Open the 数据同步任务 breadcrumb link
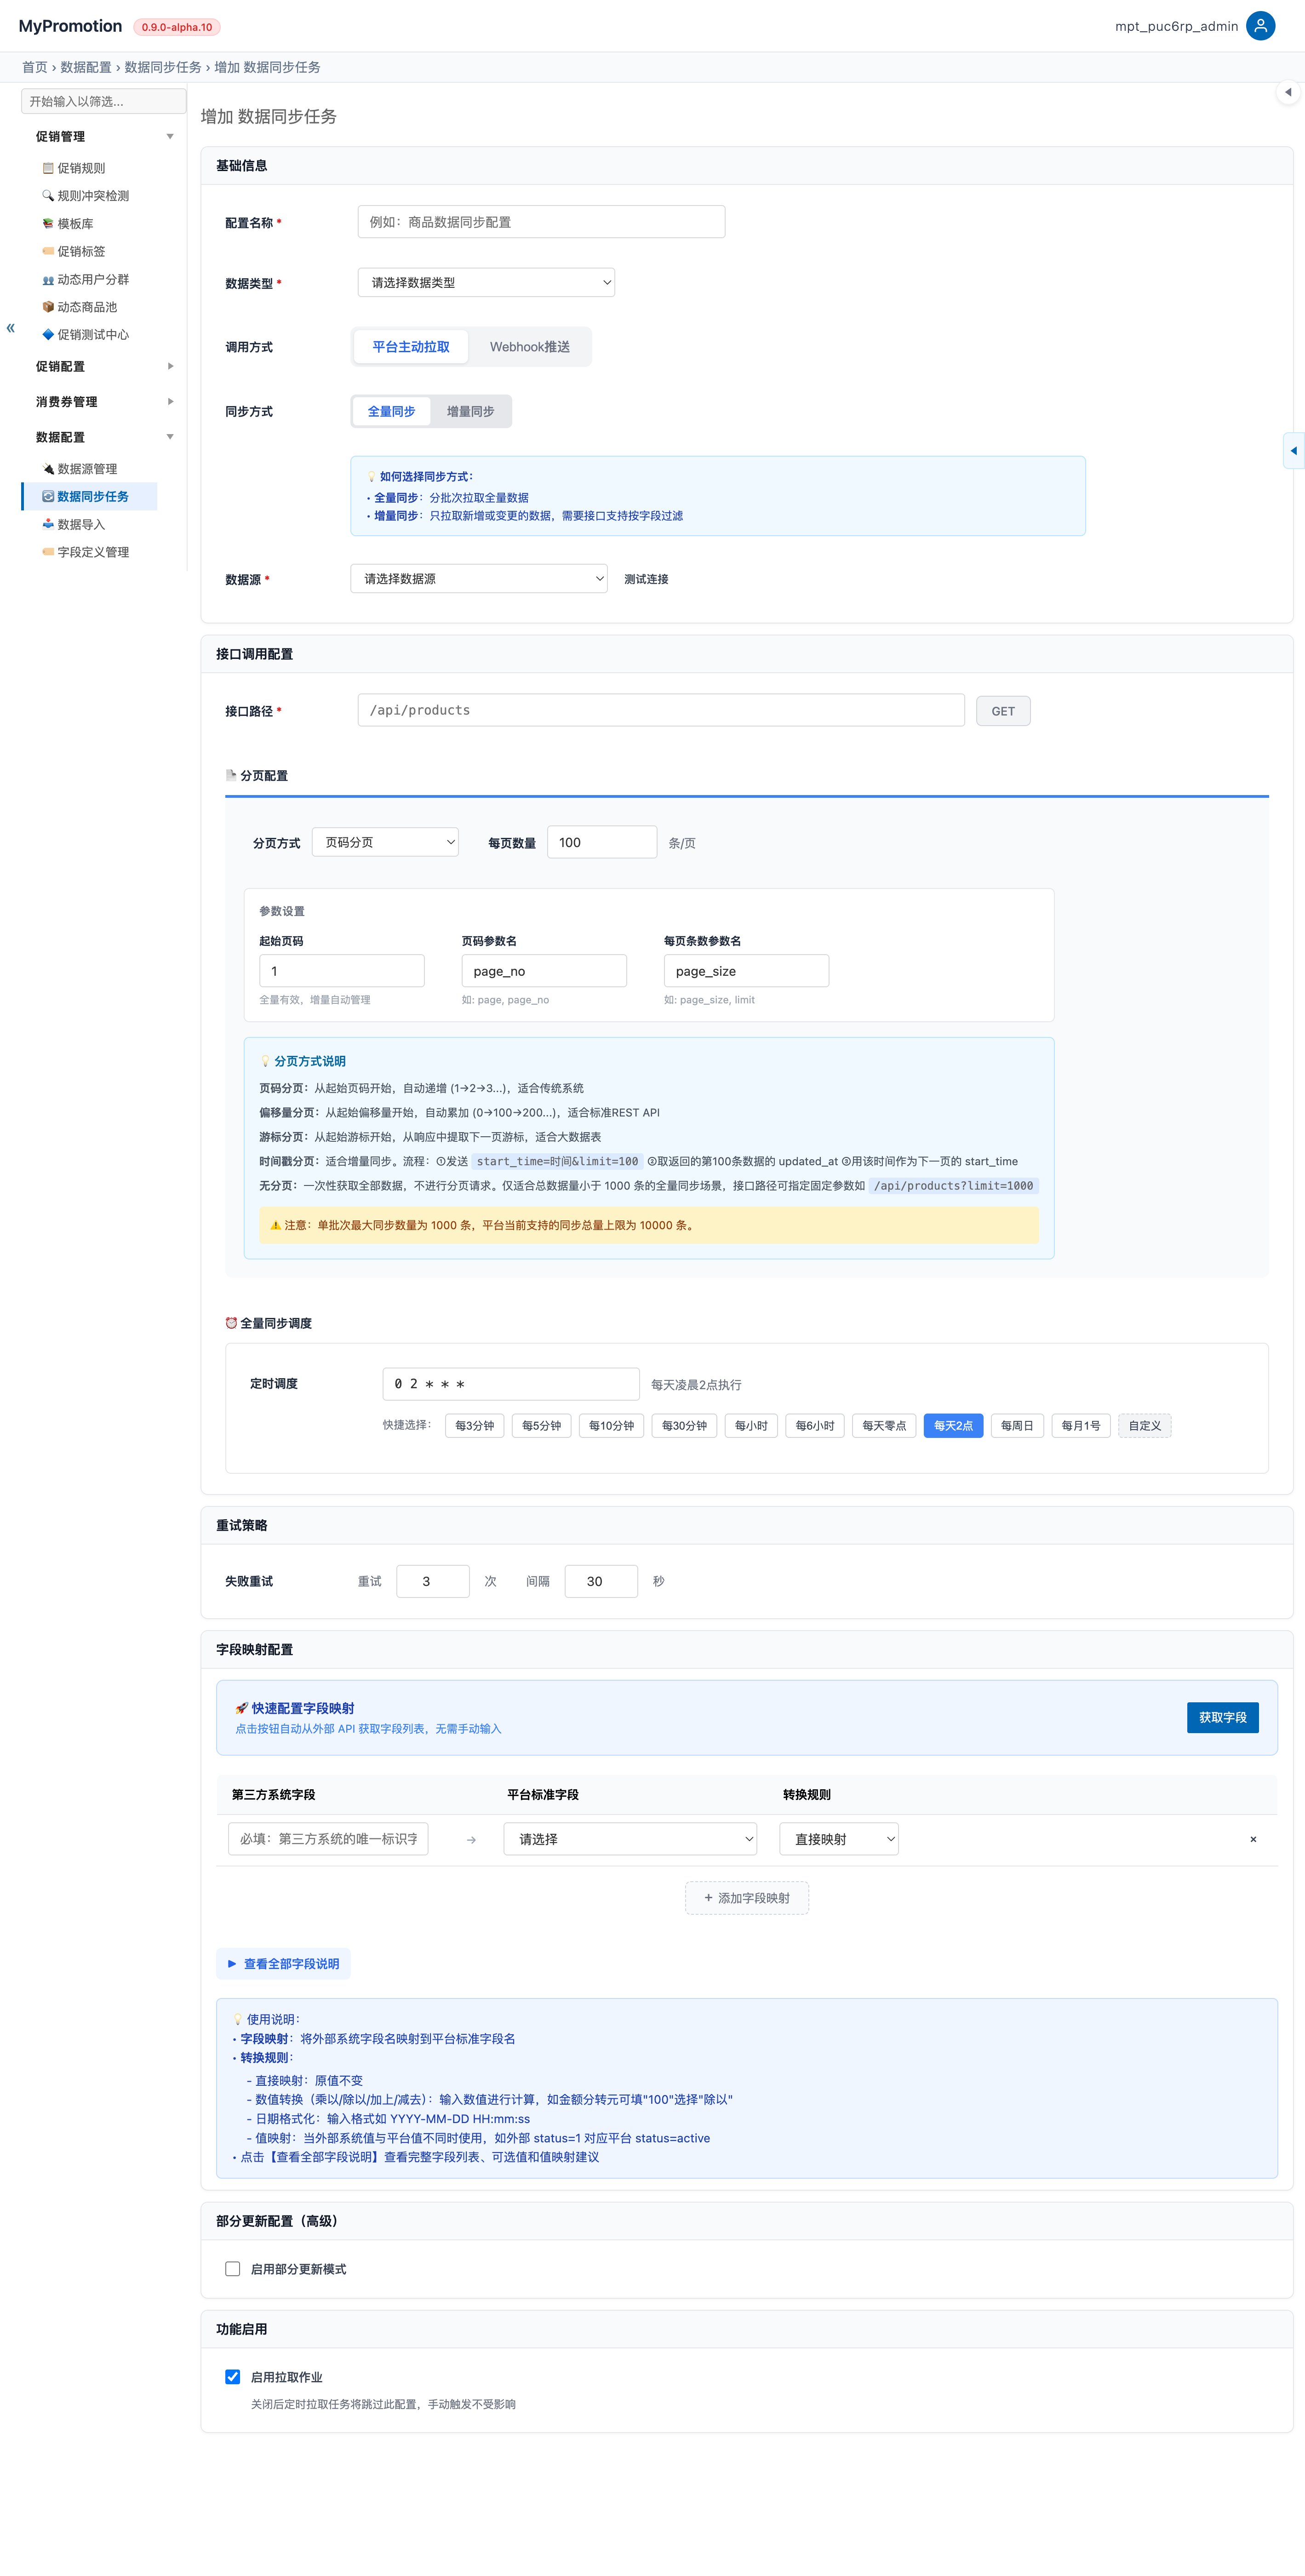1305x2576 pixels. [163, 67]
